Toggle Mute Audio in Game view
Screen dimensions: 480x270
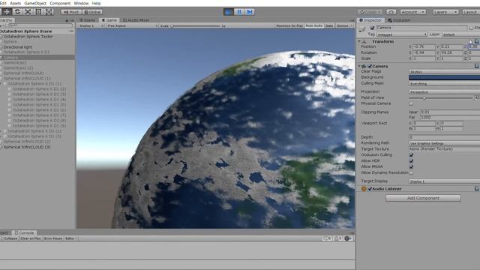click(x=314, y=26)
